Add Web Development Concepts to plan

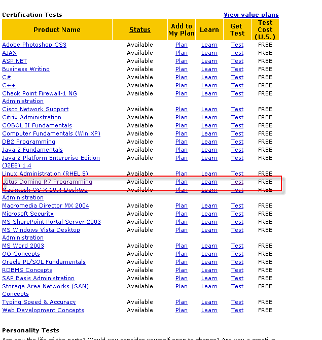pos(182,310)
